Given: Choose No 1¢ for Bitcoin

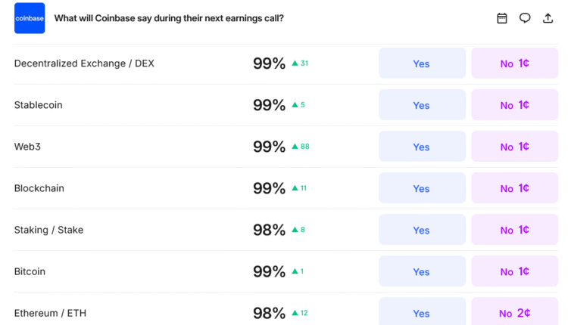Looking at the screenshot, I should click(514, 271).
